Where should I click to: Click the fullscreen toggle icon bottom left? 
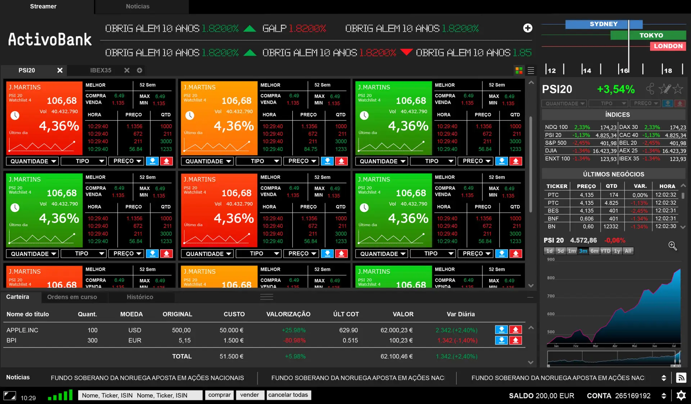pos(10,396)
